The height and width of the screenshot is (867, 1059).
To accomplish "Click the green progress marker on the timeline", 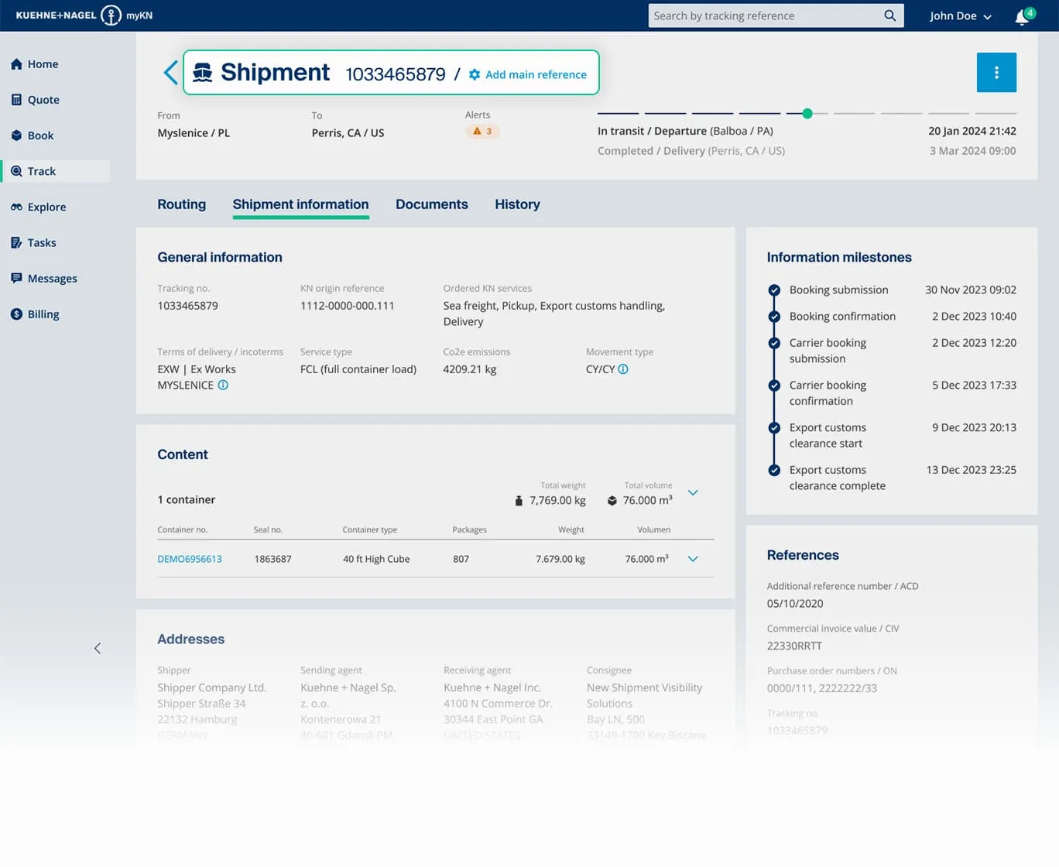I will (807, 113).
